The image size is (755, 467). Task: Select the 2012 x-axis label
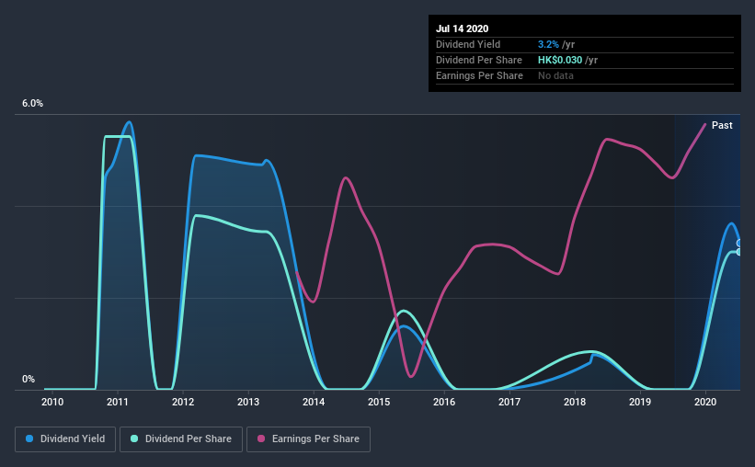(x=183, y=402)
